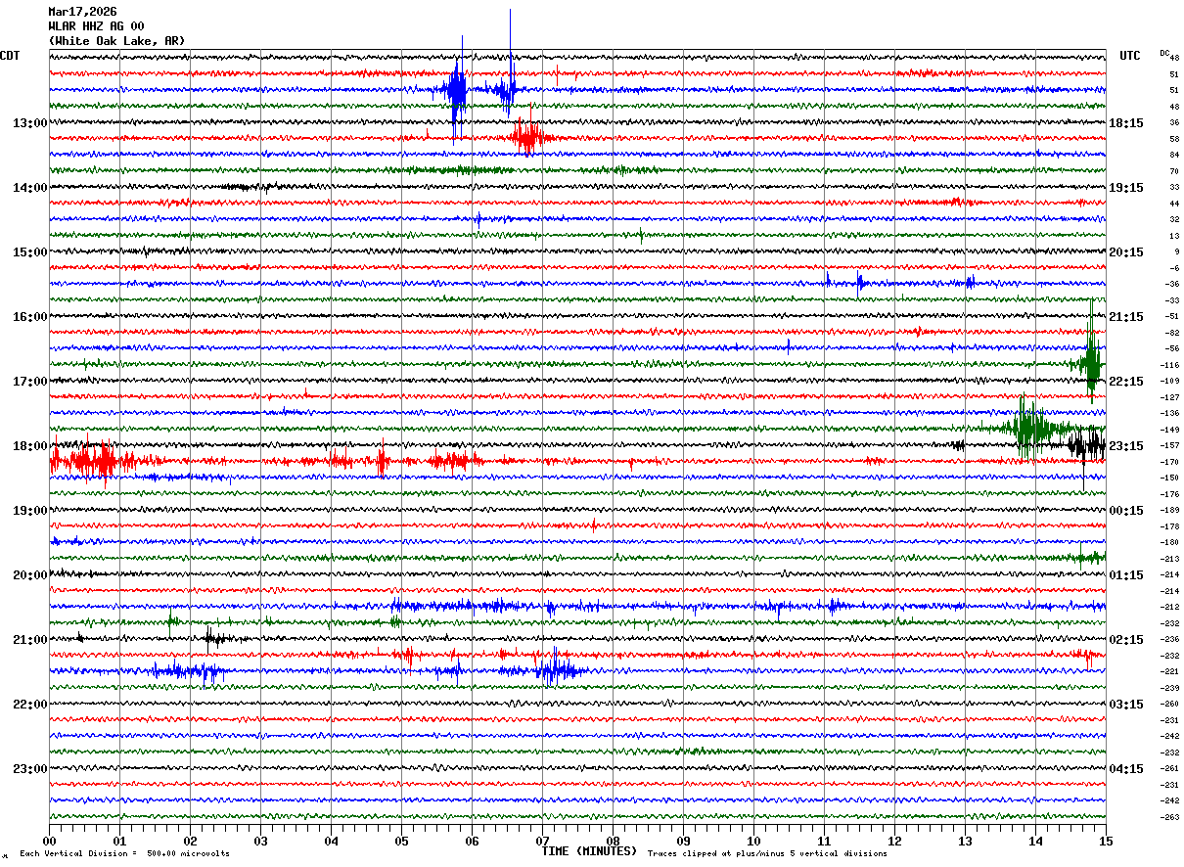
Task: Select the 18:15 UTC time label
Action: coord(1127,123)
